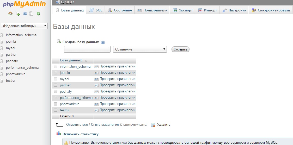The width and height of the screenshot is (293, 145).
Task: Click the Удалить delete icon below table
Action: tap(153, 125)
